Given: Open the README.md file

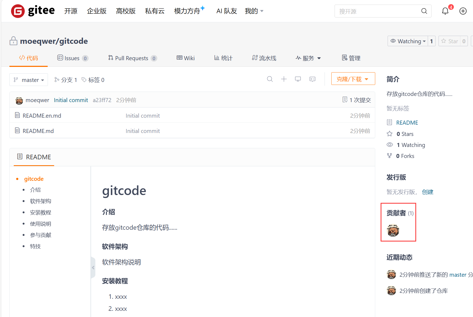Looking at the screenshot, I should click(38, 131).
